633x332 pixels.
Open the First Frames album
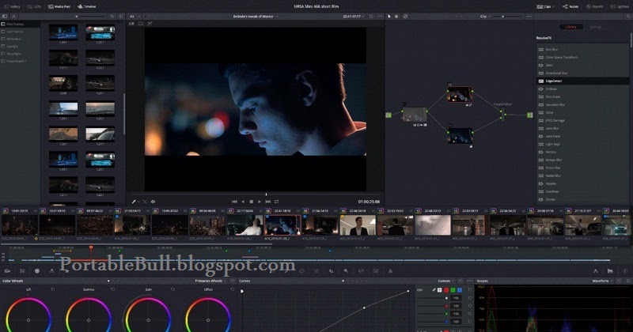21,25
